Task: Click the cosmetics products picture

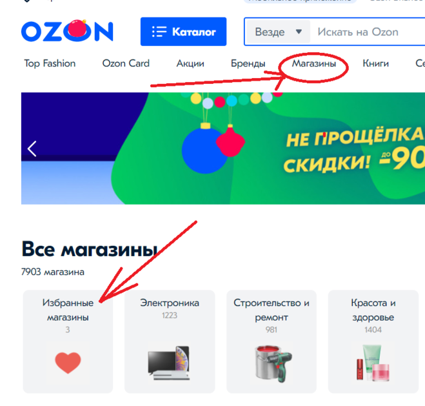Action: click(x=373, y=363)
